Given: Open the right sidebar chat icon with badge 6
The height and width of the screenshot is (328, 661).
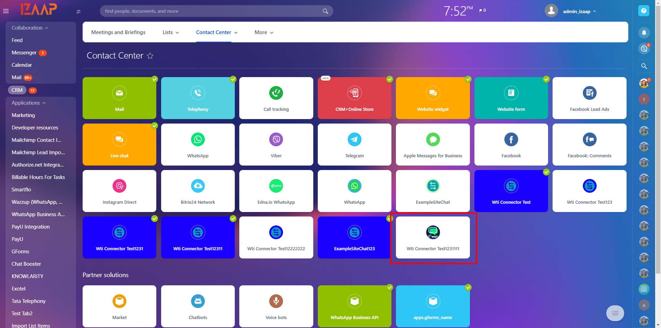Looking at the screenshot, I should [x=644, y=49].
